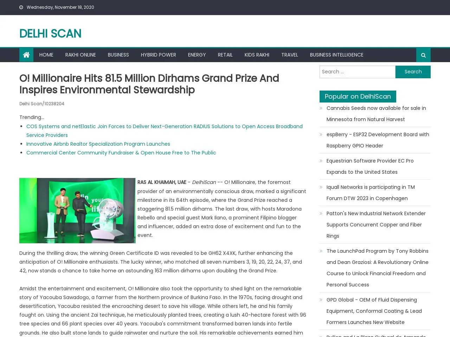
Task: Click the home icon in navigation bar
Action: pyautogui.click(x=26, y=55)
